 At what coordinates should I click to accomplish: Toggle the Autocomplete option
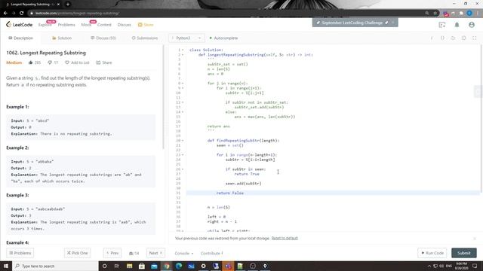[x=223, y=38]
